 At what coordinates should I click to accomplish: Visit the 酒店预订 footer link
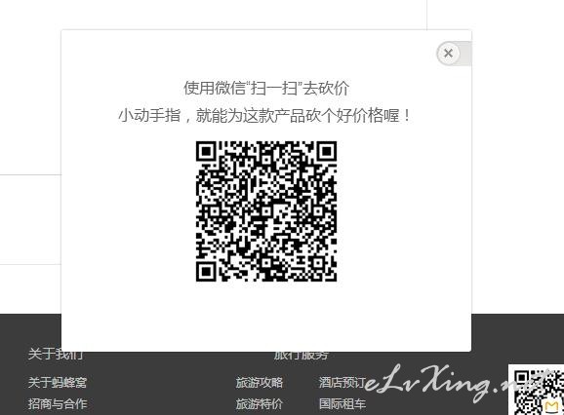click(x=342, y=382)
